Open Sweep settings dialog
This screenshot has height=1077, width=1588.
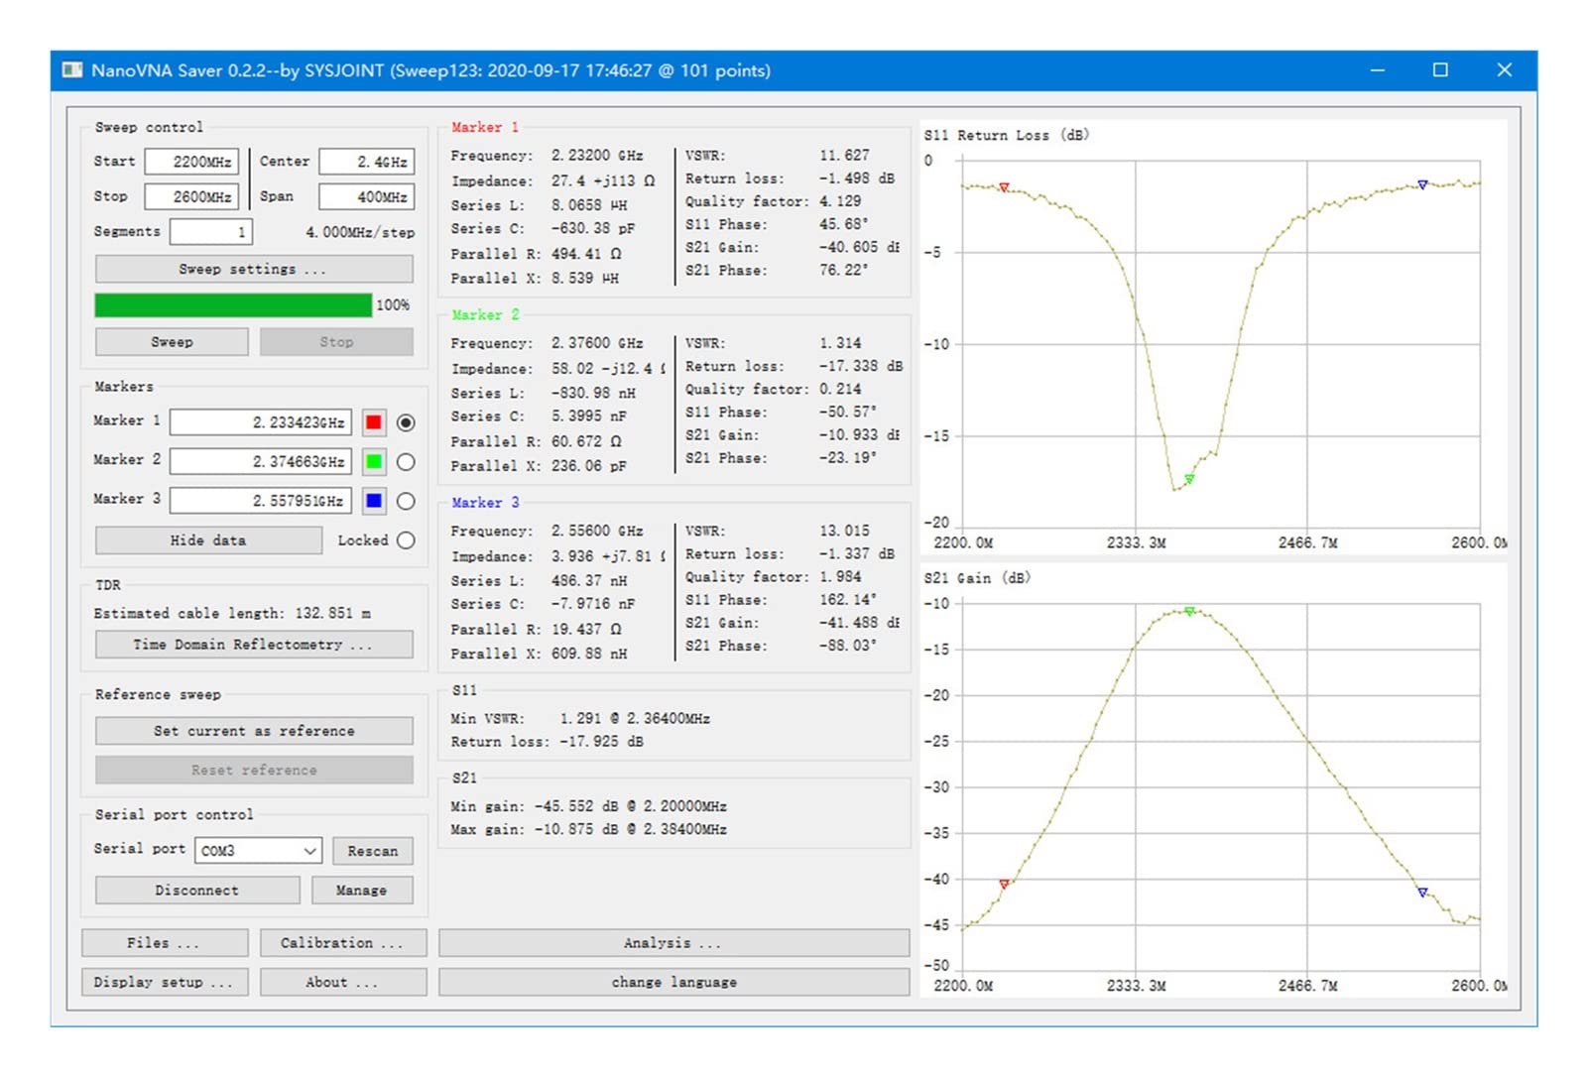click(254, 269)
